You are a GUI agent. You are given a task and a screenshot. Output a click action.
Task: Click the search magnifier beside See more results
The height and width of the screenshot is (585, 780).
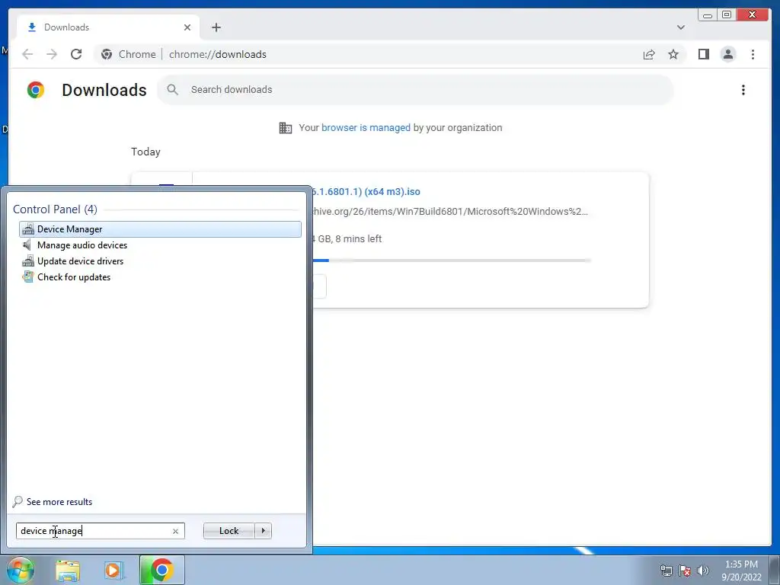pos(18,501)
